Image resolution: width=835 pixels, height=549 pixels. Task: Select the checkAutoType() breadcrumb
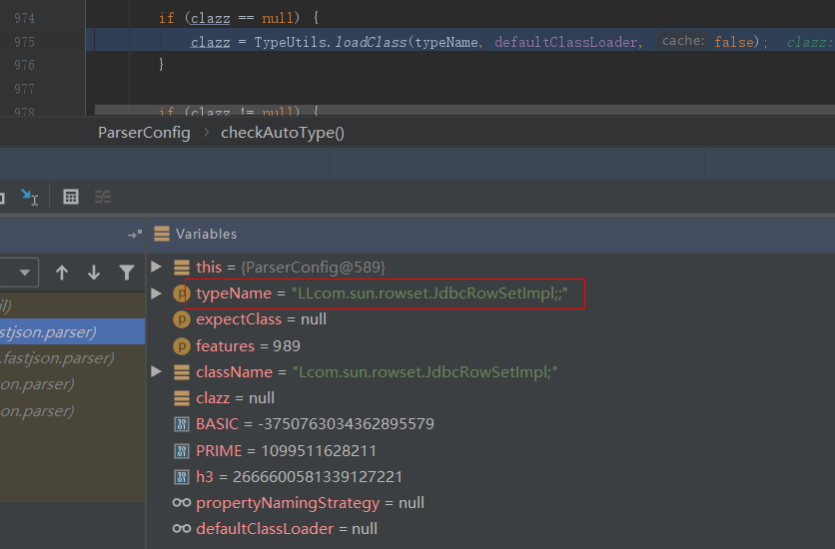(x=282, y=132)
